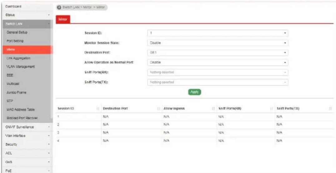This screenshot has width=336, height=173.
Task: Click the Session ID column header
Action: pos(66,109)
